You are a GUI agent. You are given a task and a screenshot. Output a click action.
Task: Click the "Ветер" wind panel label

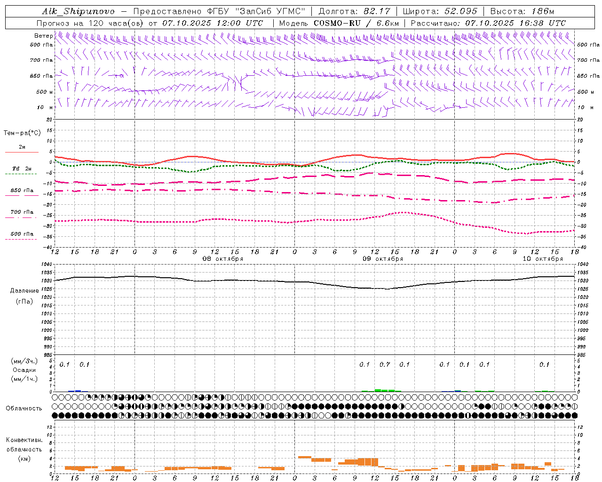coord(43,36)
